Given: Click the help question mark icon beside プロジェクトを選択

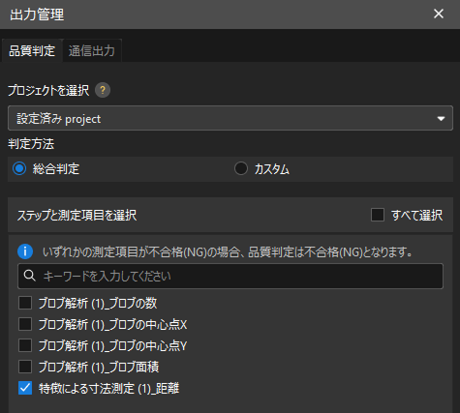Looking at the screenshot, I should (x=103, y=90).
